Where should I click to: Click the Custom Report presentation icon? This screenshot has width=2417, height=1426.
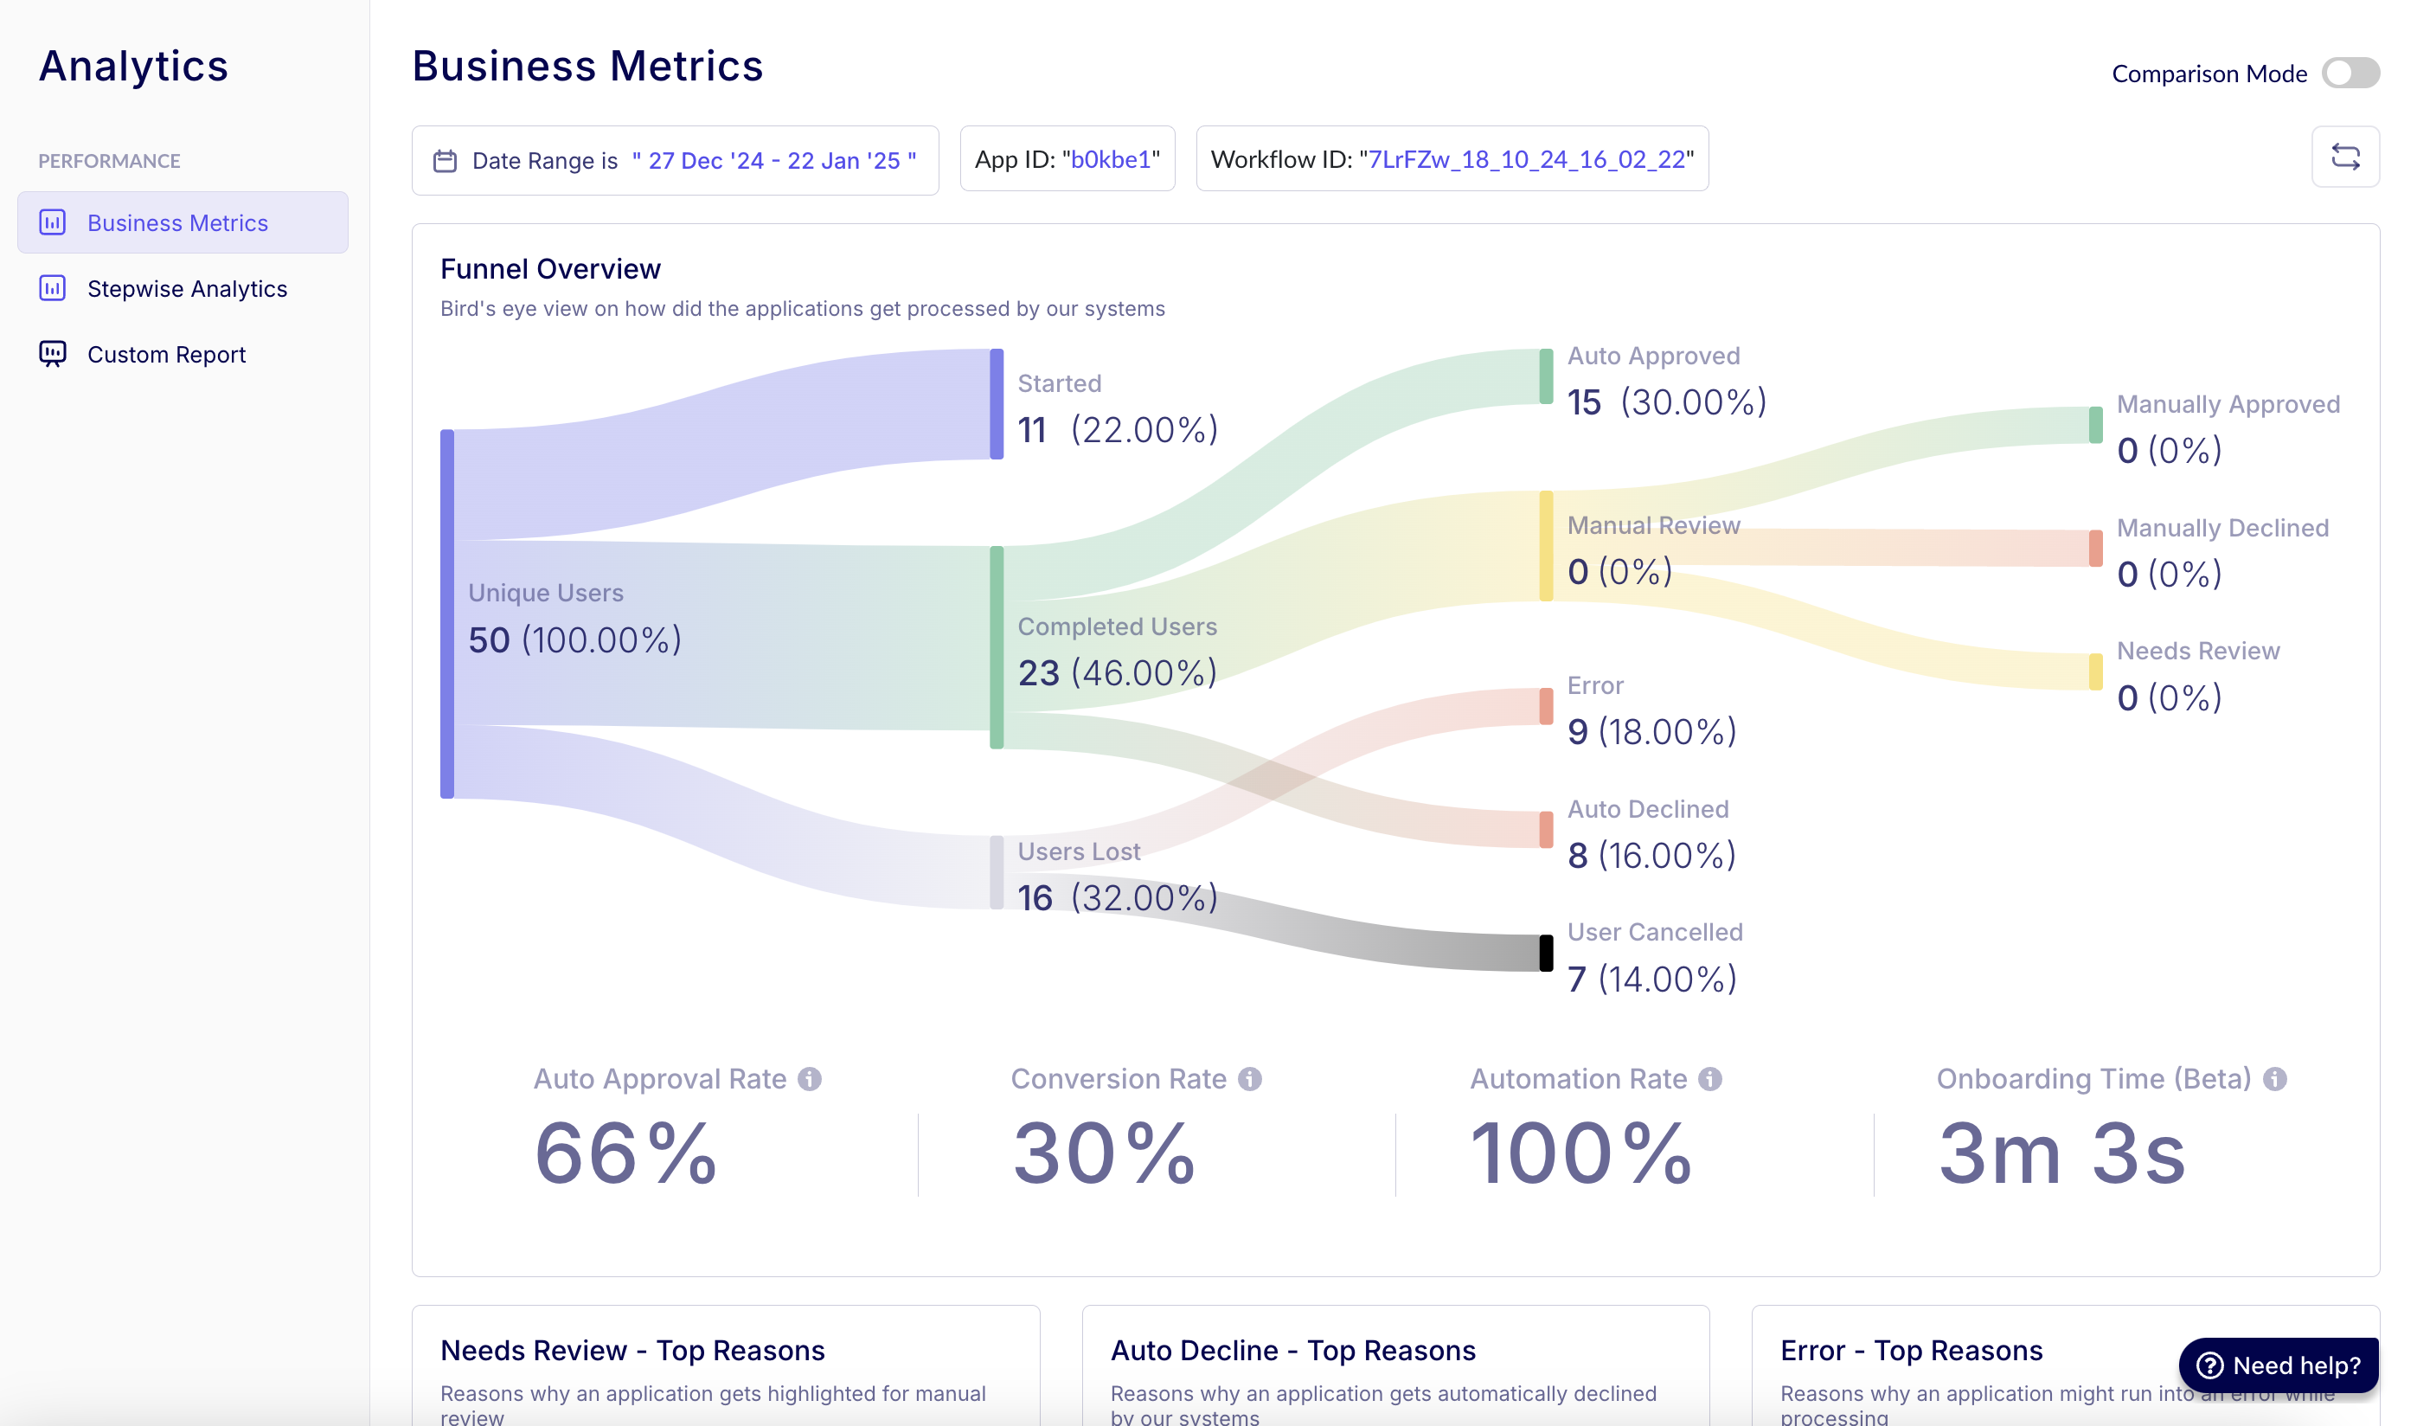[52, 354]
